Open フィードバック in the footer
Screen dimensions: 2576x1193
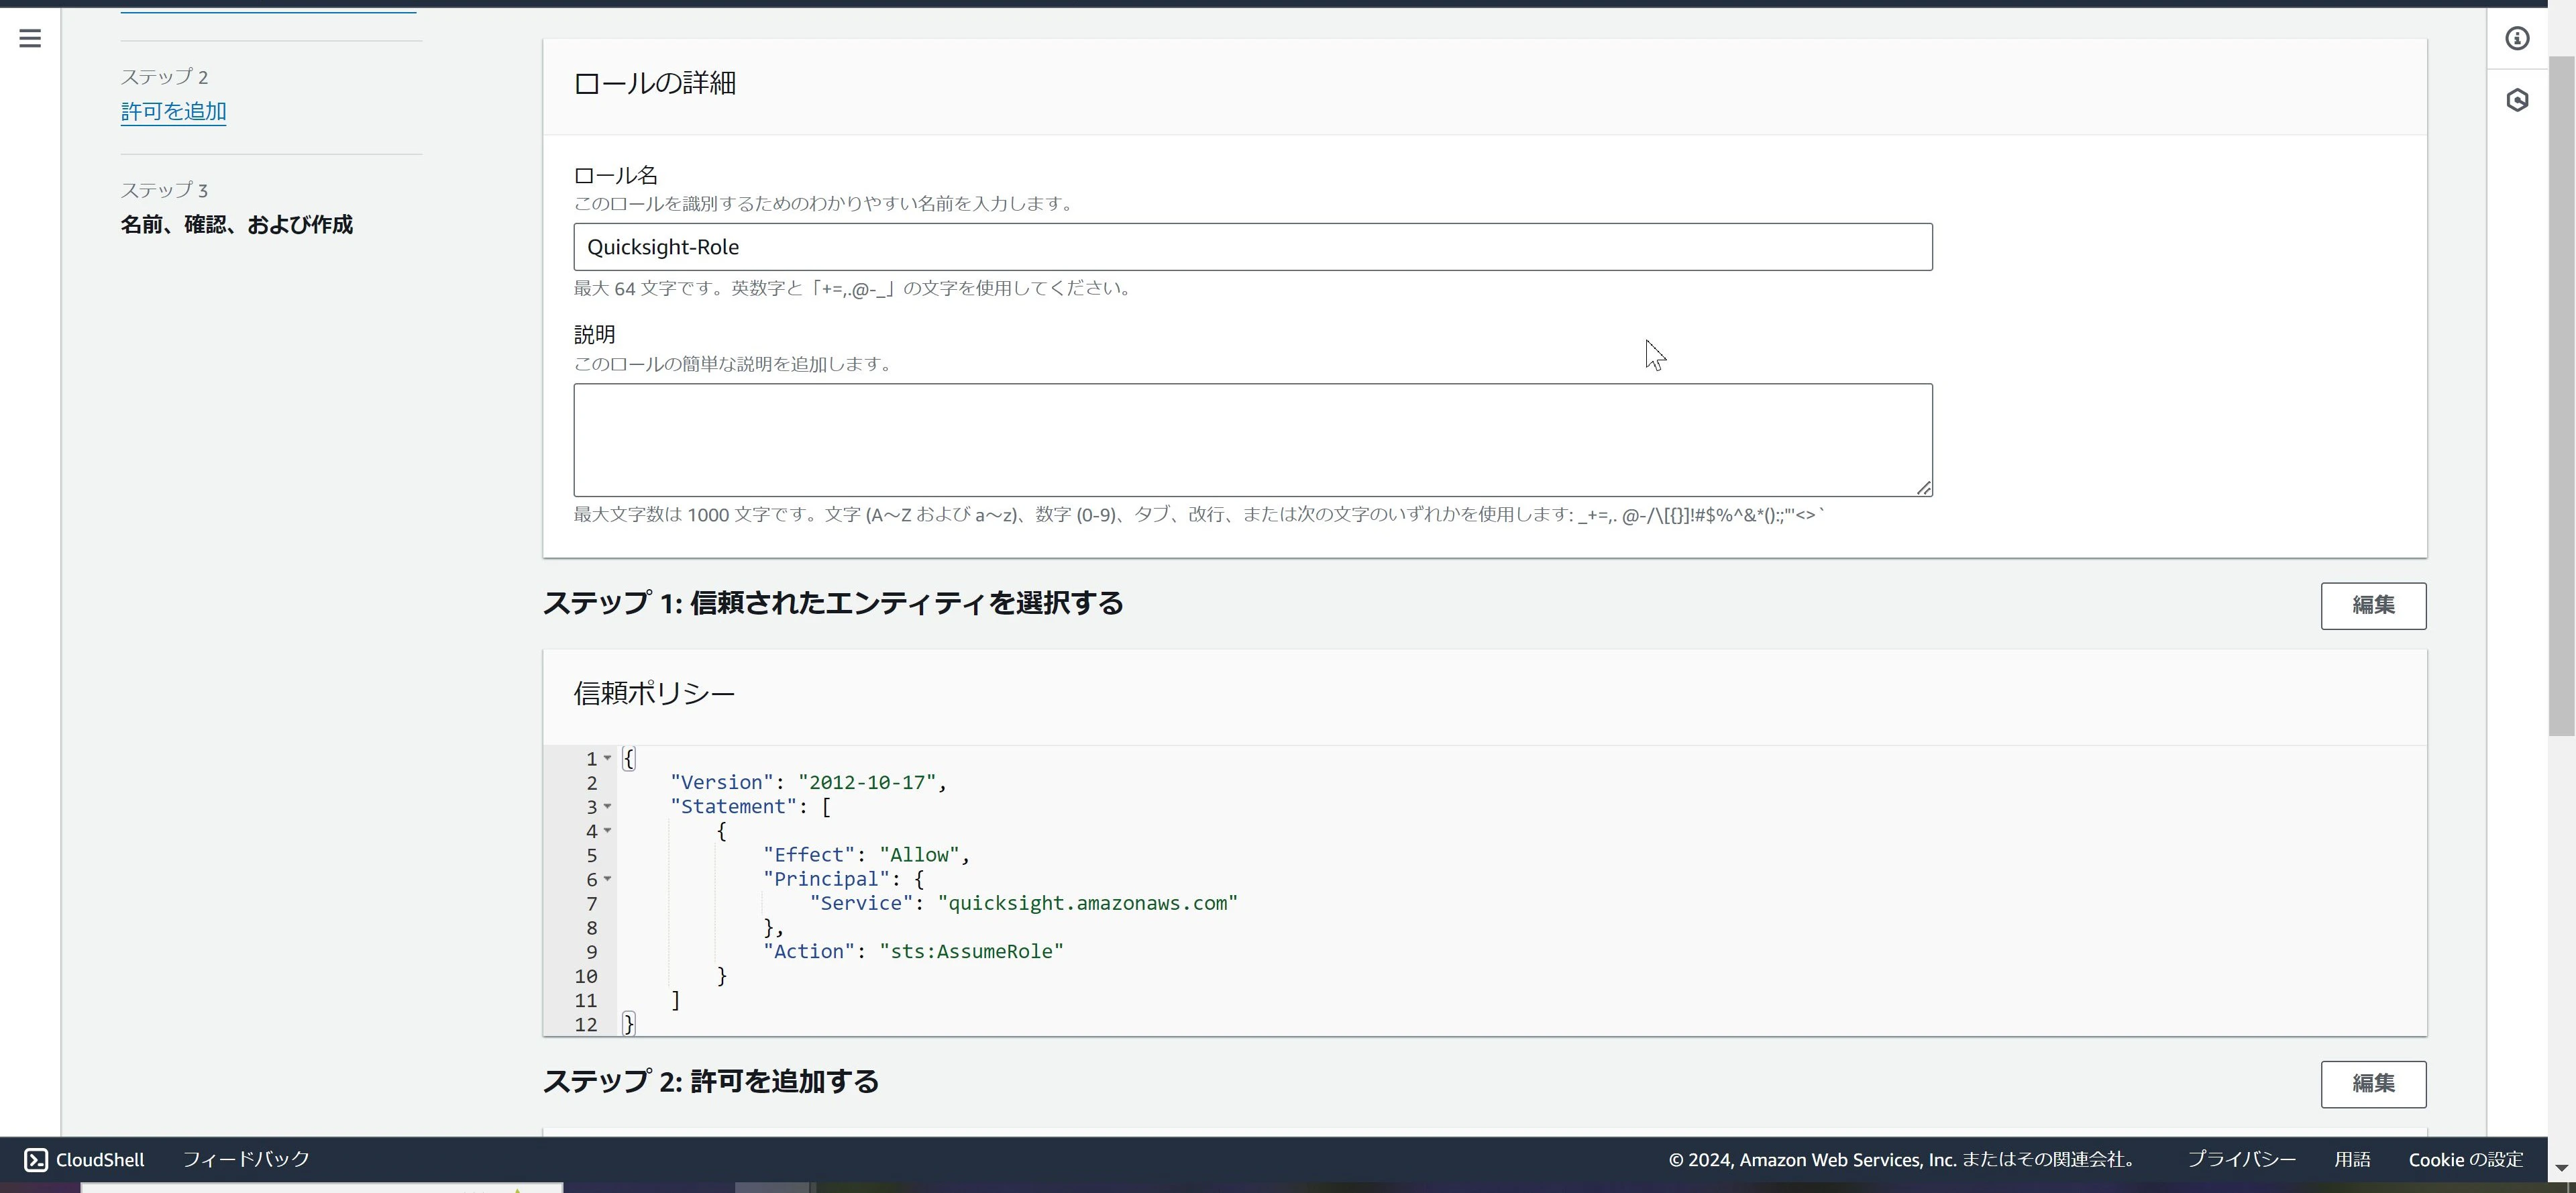pos(246,1159)
